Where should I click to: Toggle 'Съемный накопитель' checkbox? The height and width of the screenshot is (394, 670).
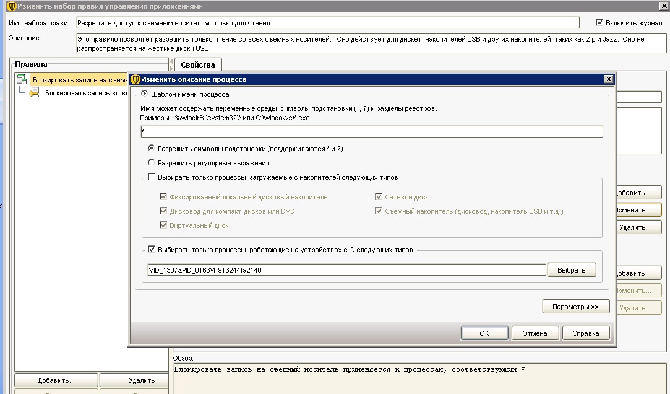point(378,211)
